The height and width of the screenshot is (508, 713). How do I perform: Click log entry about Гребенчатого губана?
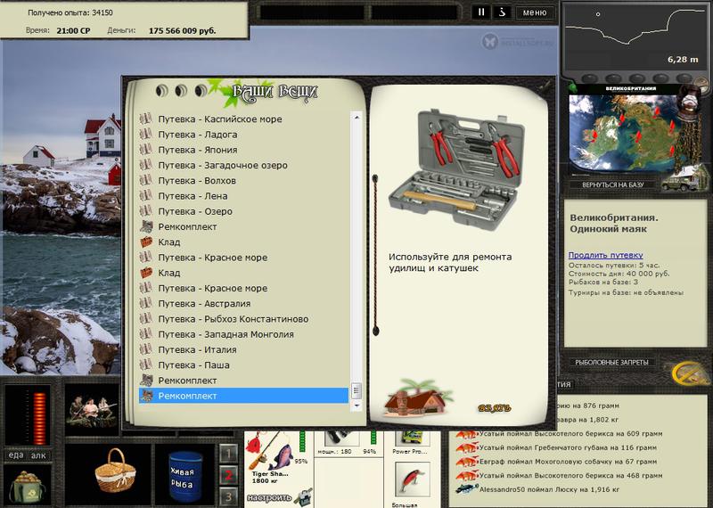568,447
